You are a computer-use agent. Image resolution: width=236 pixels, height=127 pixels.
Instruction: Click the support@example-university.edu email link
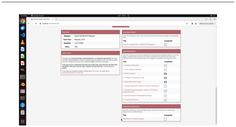click(x=73, y=73)
